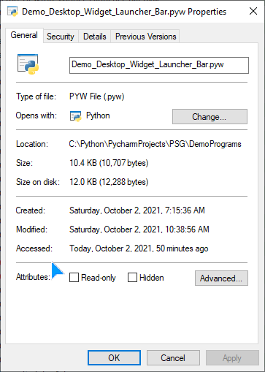Select the Previous Versions tab
265x372 pixels.
(145, 37)
